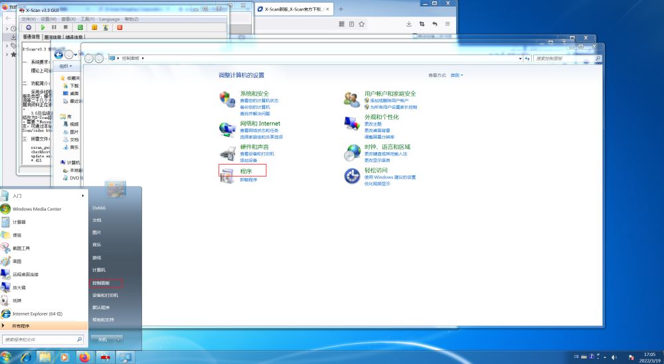Open the 网络和 Internet globe icon
The width and height of the screenshot is (664, 364).
coord(228,128)
